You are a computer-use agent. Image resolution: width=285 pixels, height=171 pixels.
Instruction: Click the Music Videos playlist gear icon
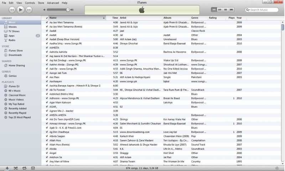click(x=6, y=100)
